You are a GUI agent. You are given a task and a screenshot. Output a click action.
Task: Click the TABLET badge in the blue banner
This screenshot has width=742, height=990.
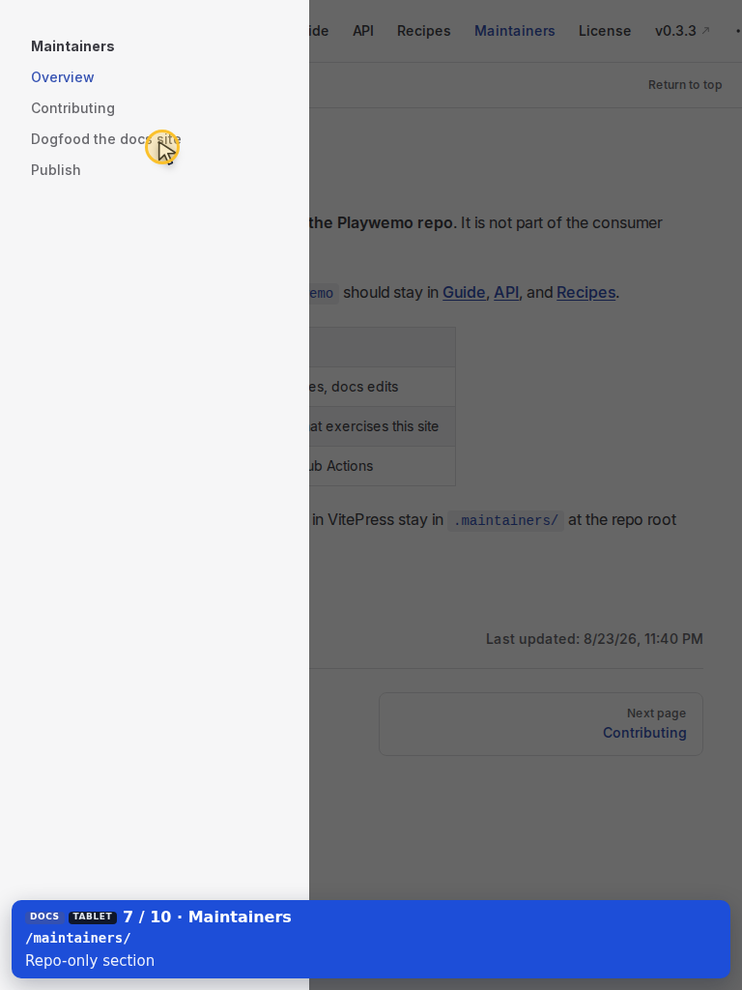93,917
